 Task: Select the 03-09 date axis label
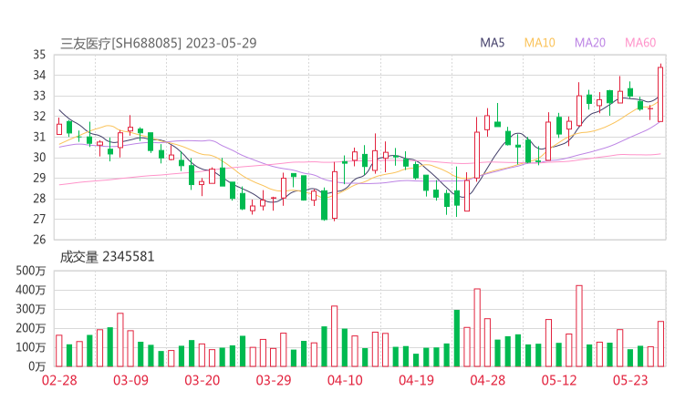[130, 380]
